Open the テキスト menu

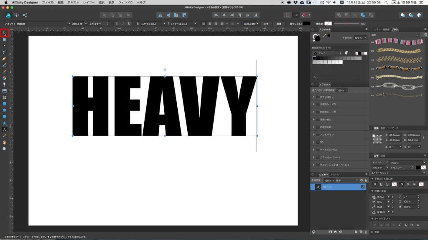click(73, 2)
